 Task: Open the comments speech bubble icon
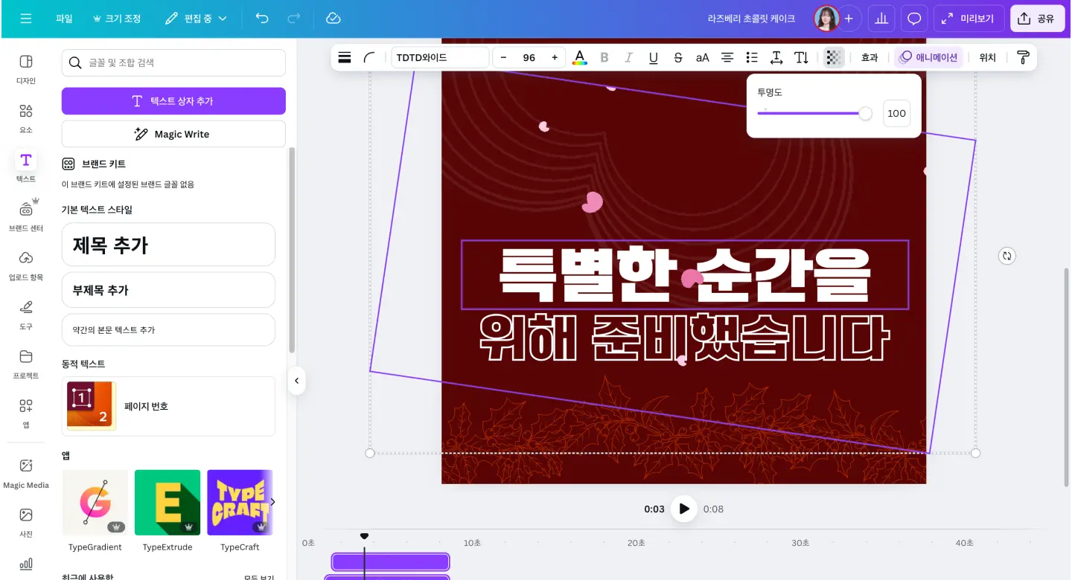click(915, 19)
